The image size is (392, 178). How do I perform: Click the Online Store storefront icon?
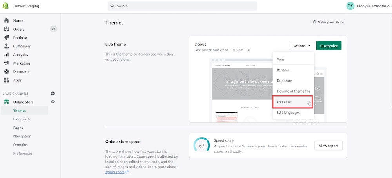click(7, 102)
